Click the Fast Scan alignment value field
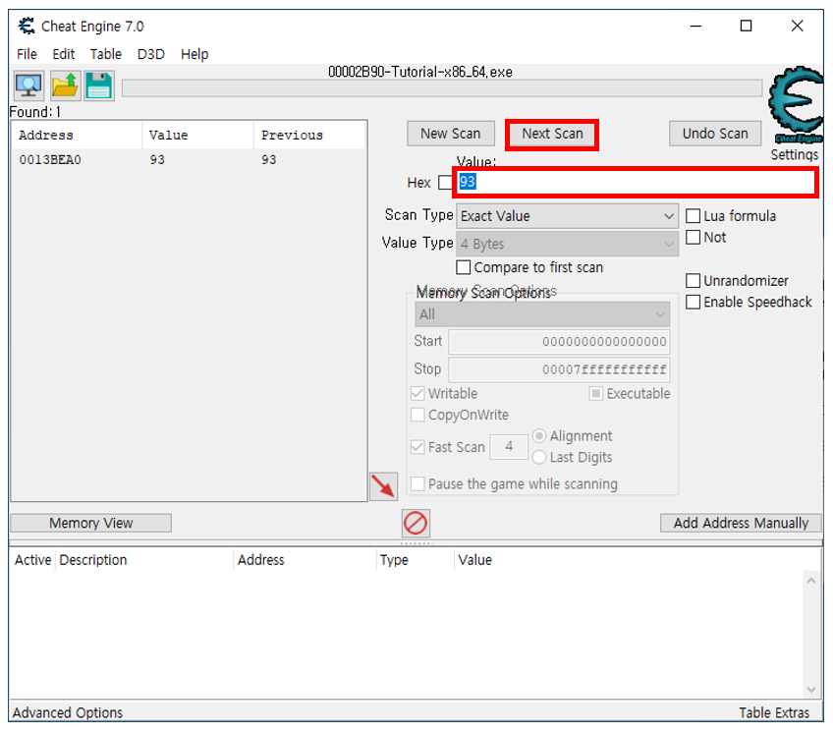Image resolution: width=833 pixels, height=733 pixels. 509,446
